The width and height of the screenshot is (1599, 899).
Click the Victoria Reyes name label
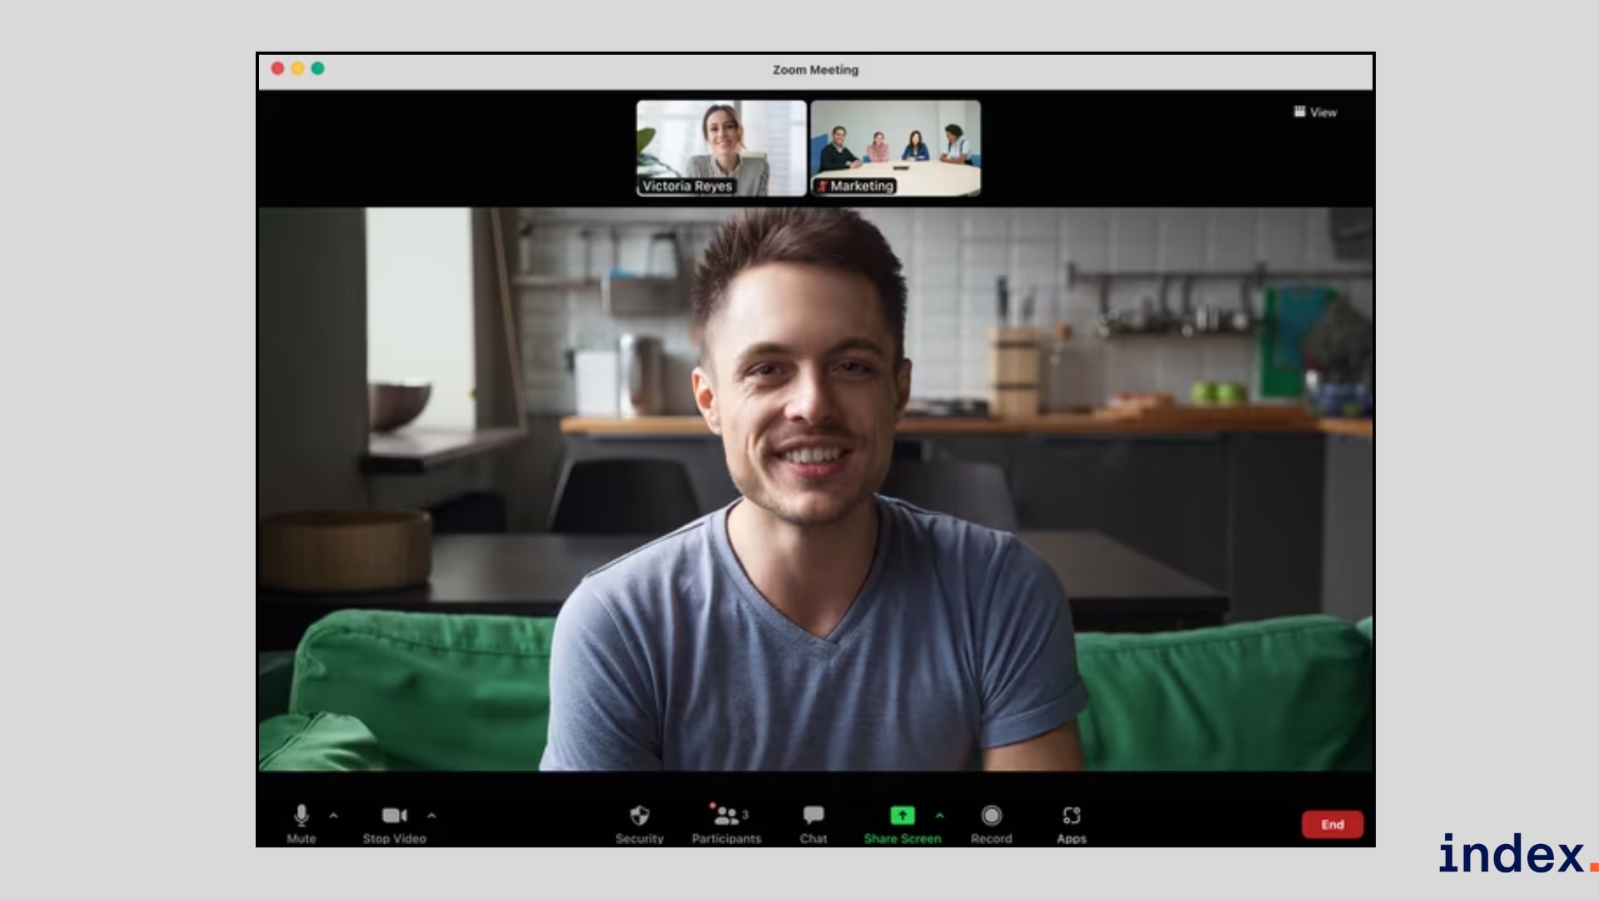point(687,186)
